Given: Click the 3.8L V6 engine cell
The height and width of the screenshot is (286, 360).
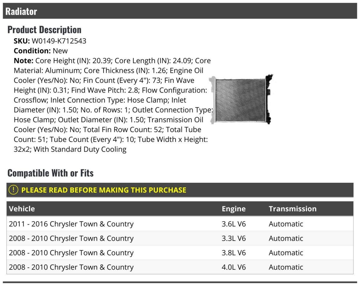Looking at the screenshot, I should pyautogui.click(x=234, y=253).
